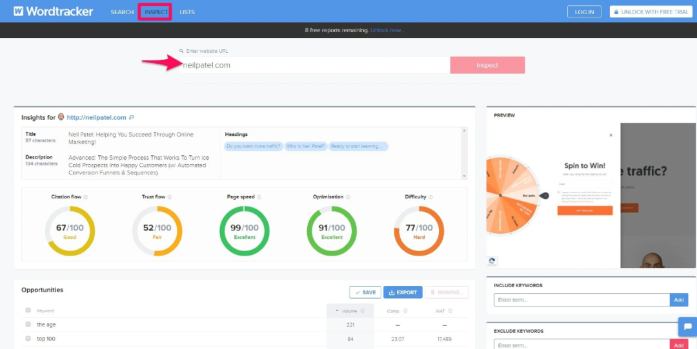This screenshot has width=697, height=349.
Task: Show info tooltip for Citation flow
Action: click(x=85, y=197)
